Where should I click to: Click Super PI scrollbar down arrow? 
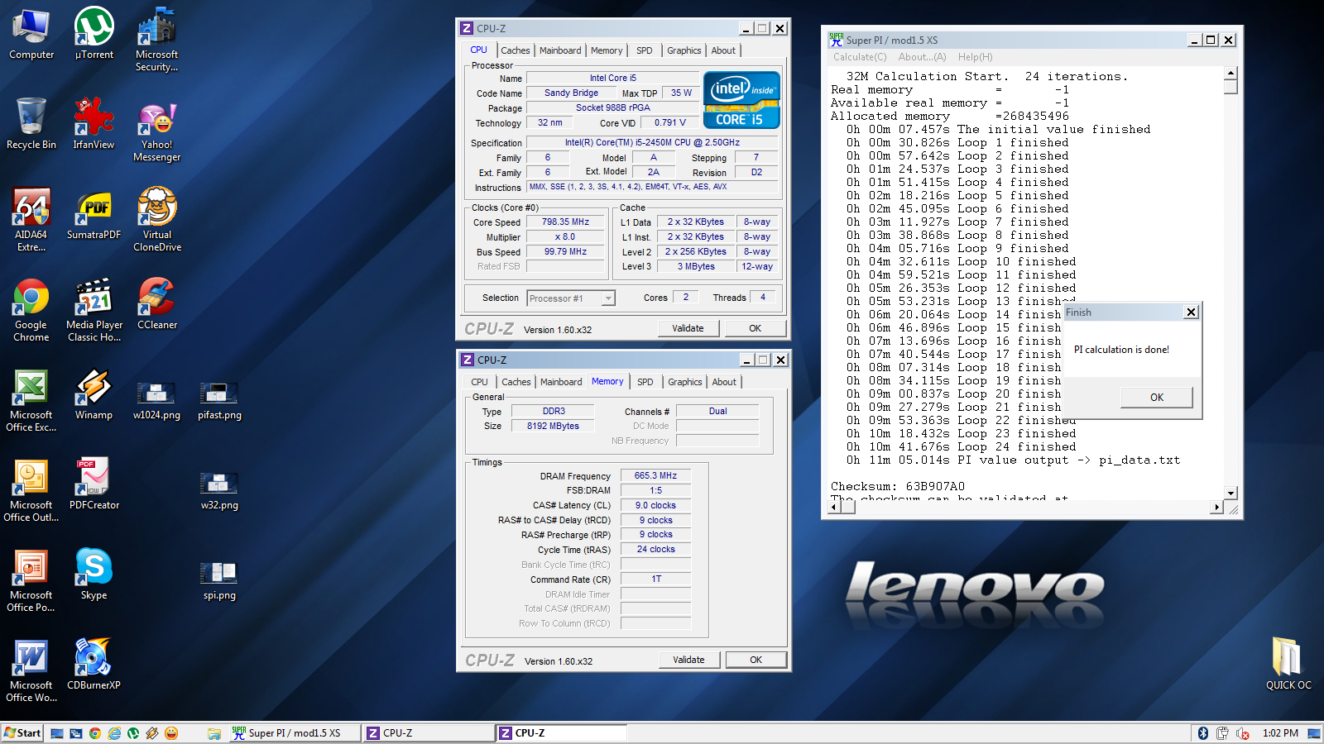pos(1230,493)
